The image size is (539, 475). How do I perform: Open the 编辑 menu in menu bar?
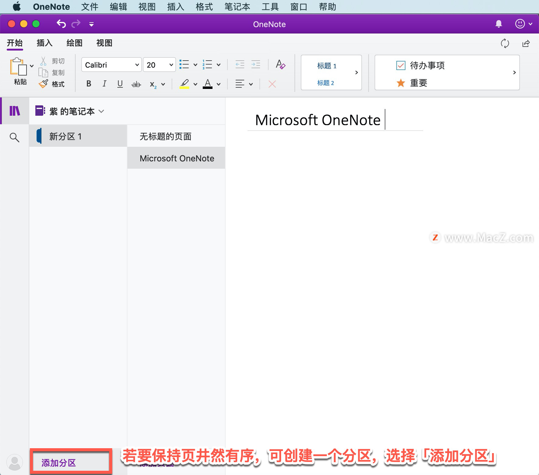118,7
